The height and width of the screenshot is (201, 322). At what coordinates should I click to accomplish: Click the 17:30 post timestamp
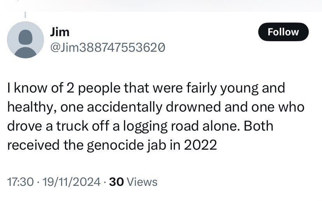click(x=19, y=181)
